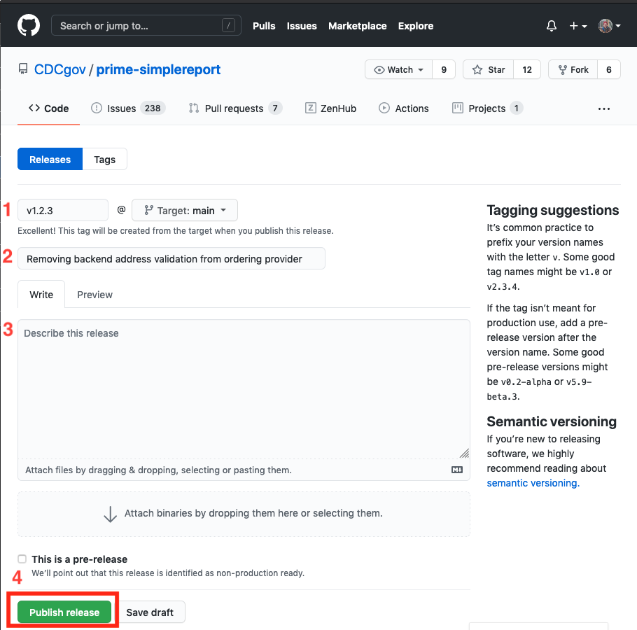Viewport: 637px width, 630px height.
Task: Click the slash shortcut key hint icon
Action: 228,26
